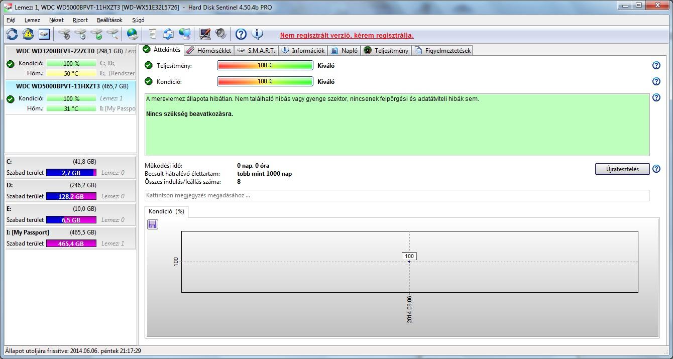Click the D: free space 128,2 GB bar
Image resolution: width=673 pixels, height=359 pixels.
click(x=71, y=196)
